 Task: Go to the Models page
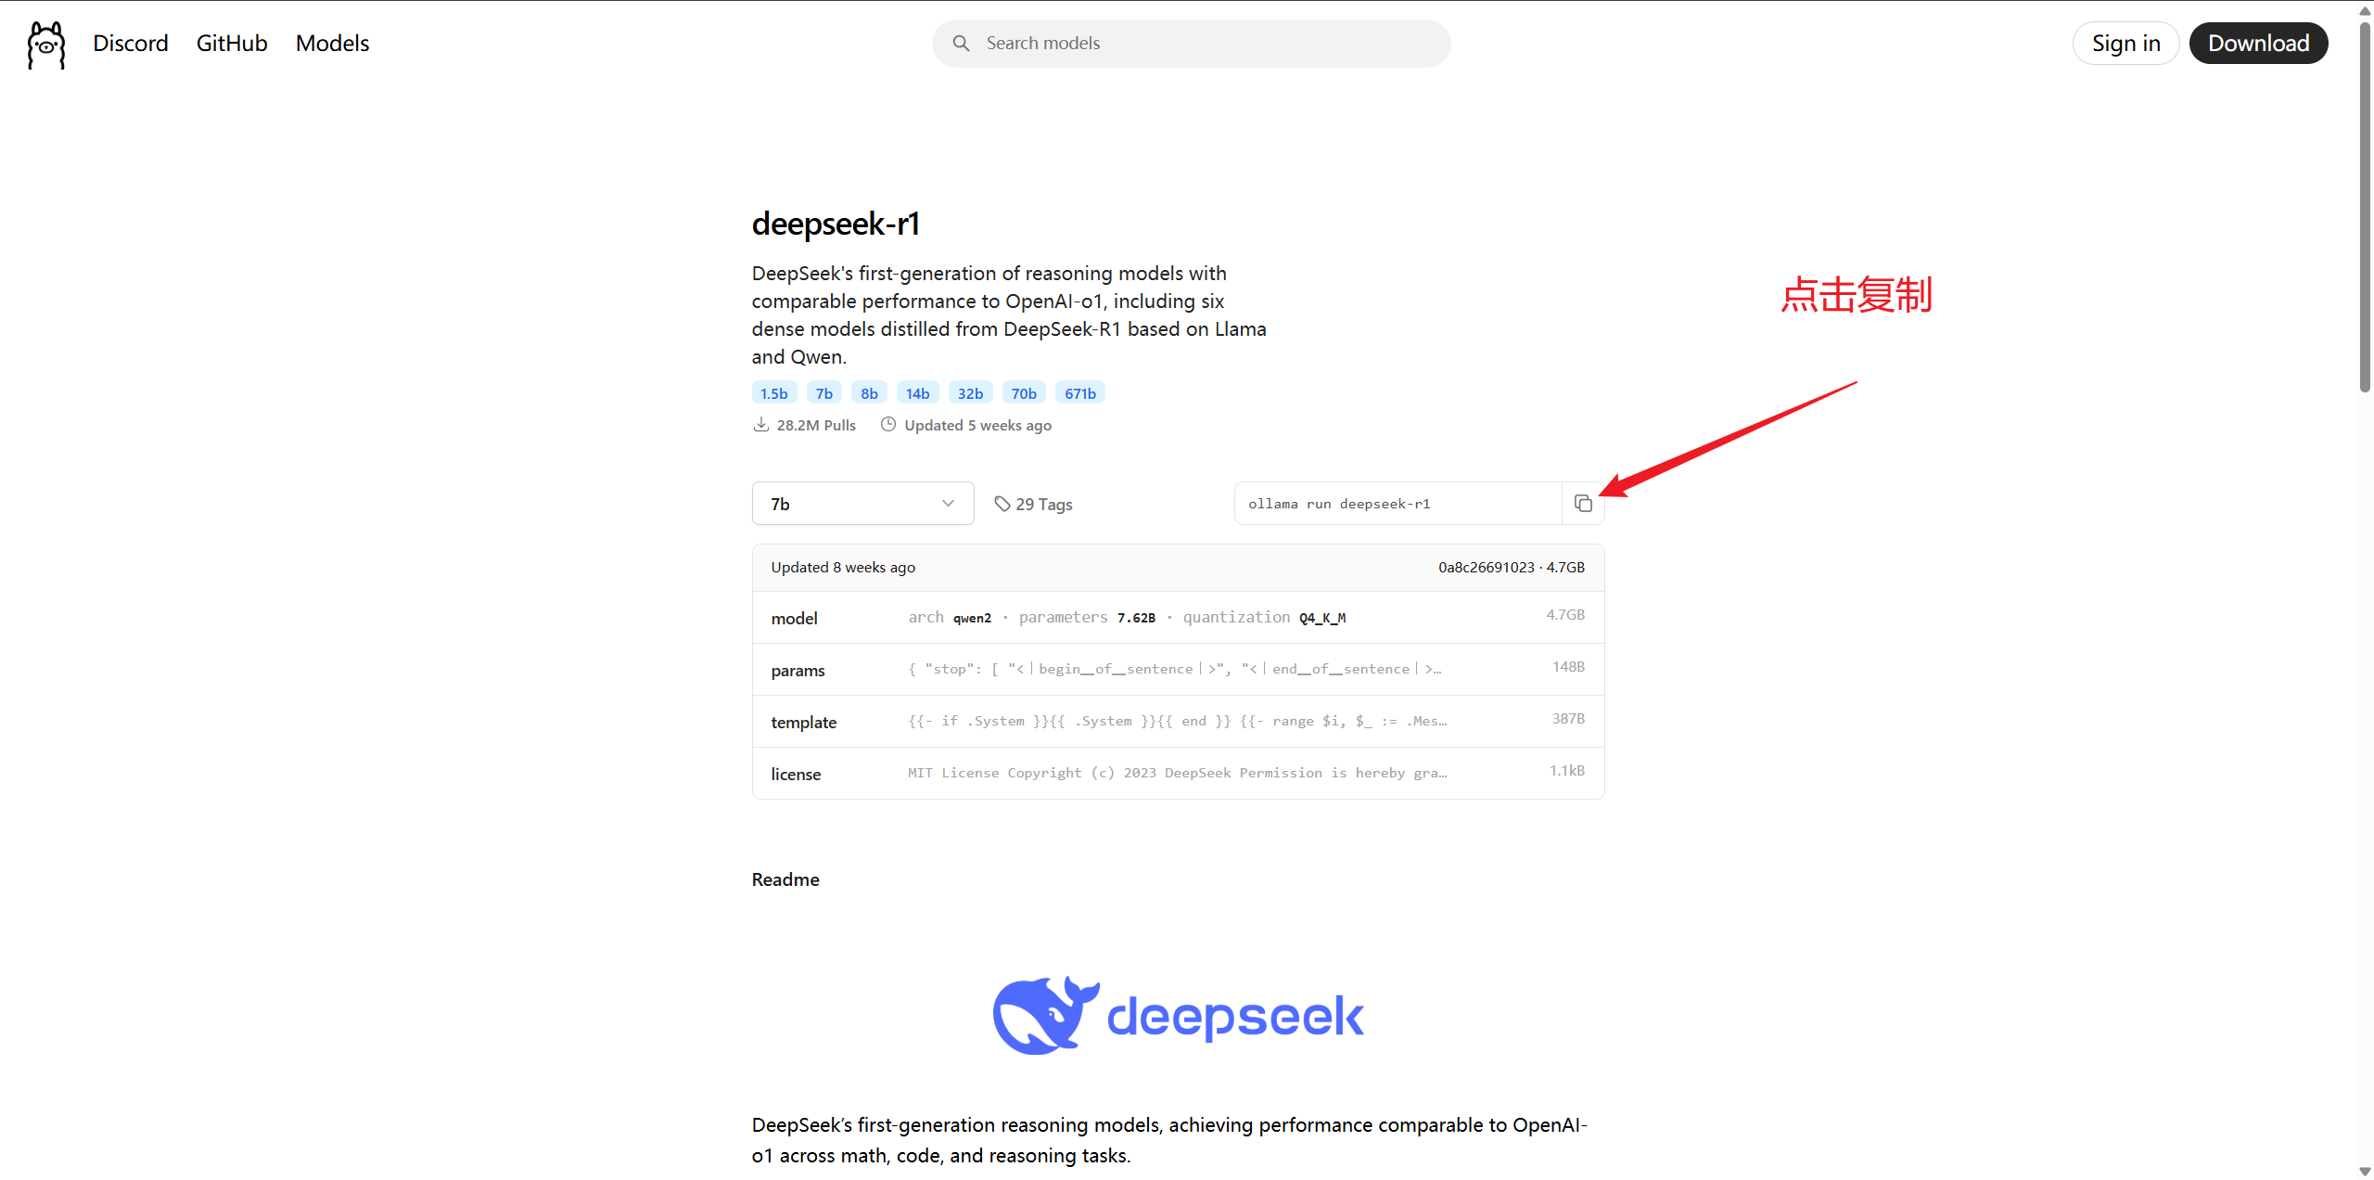(332, 44)
